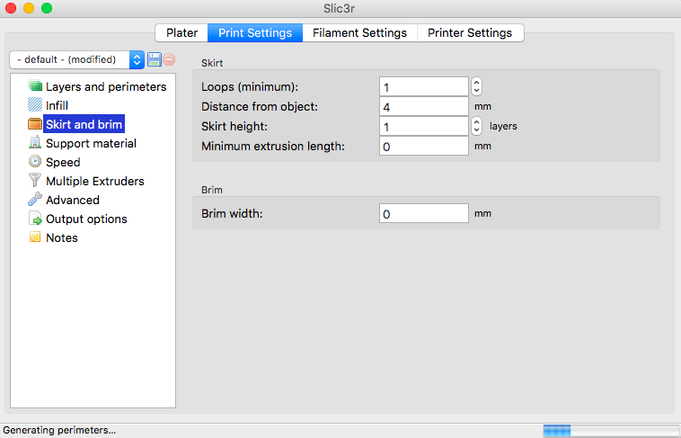Screen dimensions: 681x438
Task: Switch to the Plater tab
Action: pyautogui.click(x=181, y=32)
